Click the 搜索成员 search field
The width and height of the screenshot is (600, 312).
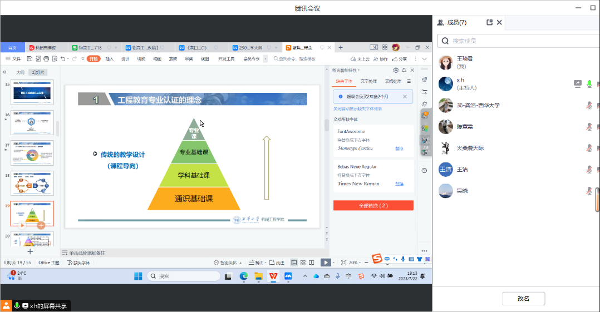[x=518, y=41]
